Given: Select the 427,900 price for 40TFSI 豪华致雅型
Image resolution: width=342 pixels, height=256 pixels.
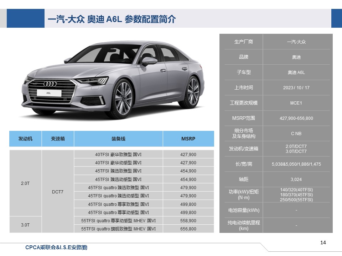Looking at the screenshot, I should (x=188, y=154).
